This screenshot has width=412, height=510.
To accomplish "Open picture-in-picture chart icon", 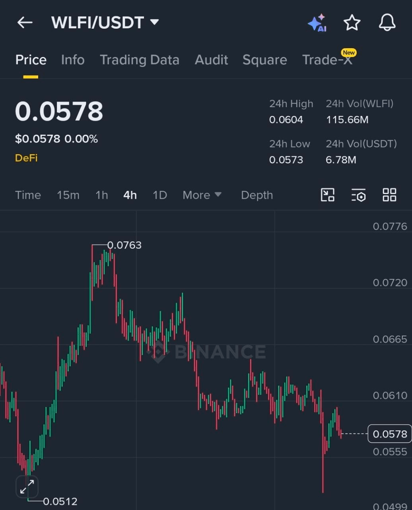I will click(328, 195).
